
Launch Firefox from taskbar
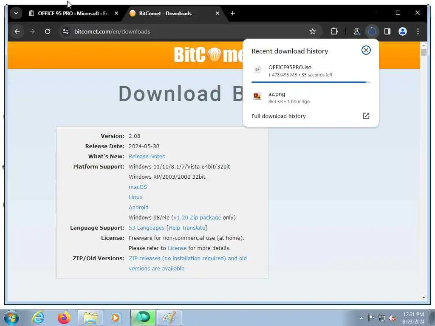click(x=64, y=318)
